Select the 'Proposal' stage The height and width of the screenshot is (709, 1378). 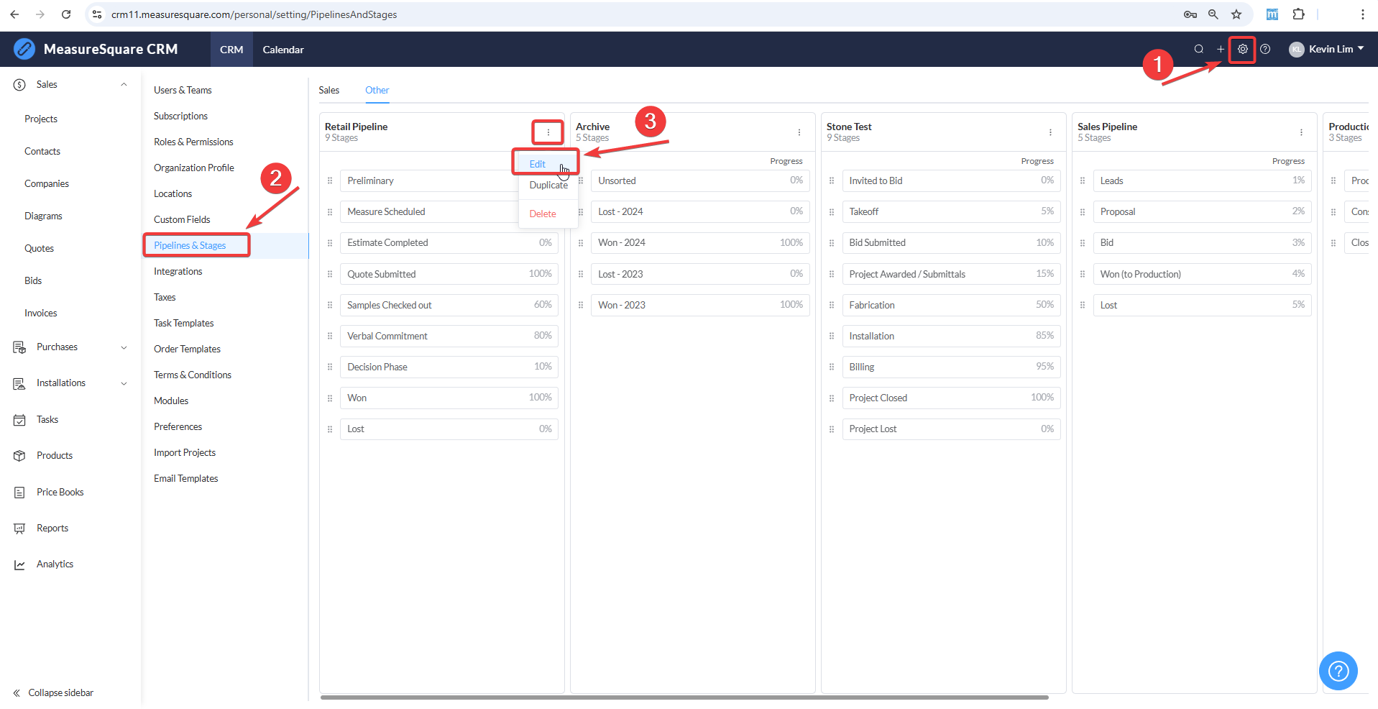[1202, 211]
